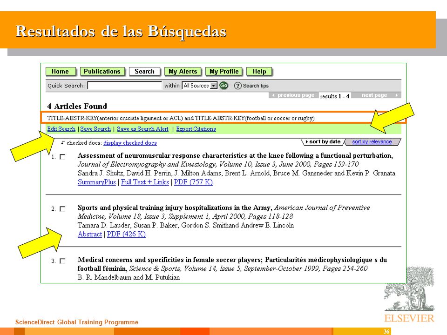Click Export Citations link
This screenshot has height=335, width=447.
pyautogui.click(x=196, y=129)
